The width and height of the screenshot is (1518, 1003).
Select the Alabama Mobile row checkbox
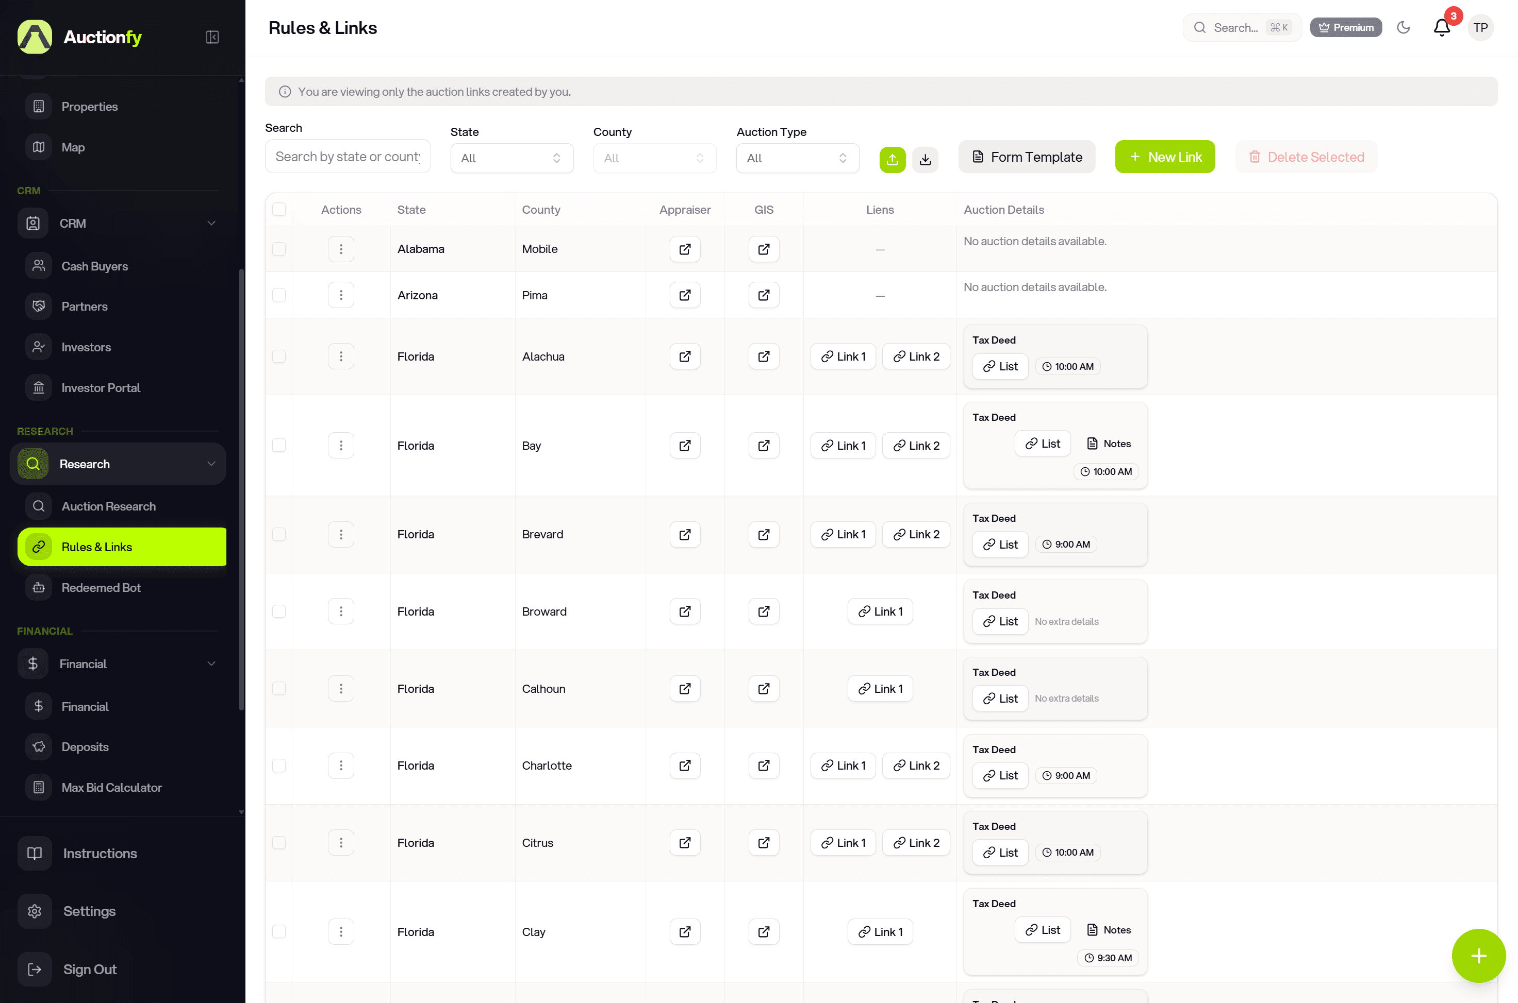tap(279, 249)
